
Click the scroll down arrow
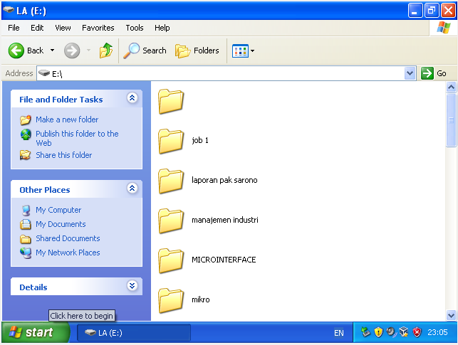click(451, 315)
